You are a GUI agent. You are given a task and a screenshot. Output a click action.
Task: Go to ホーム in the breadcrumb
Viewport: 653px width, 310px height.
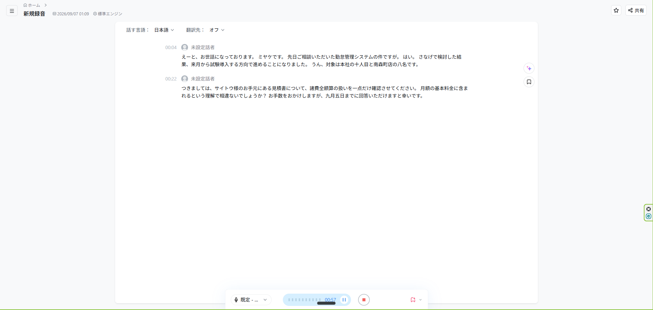tap(32, 5)
